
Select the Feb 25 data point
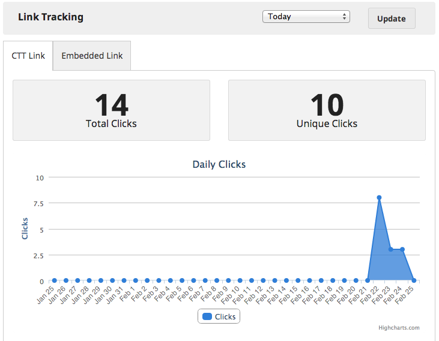414,280
